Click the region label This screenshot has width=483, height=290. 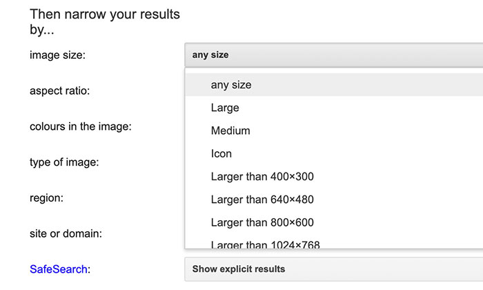coord(46,197)
